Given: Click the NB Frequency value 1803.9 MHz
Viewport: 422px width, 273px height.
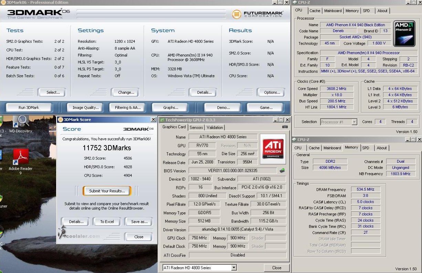Looking at the screenshot, I should [x=401, y=174].
